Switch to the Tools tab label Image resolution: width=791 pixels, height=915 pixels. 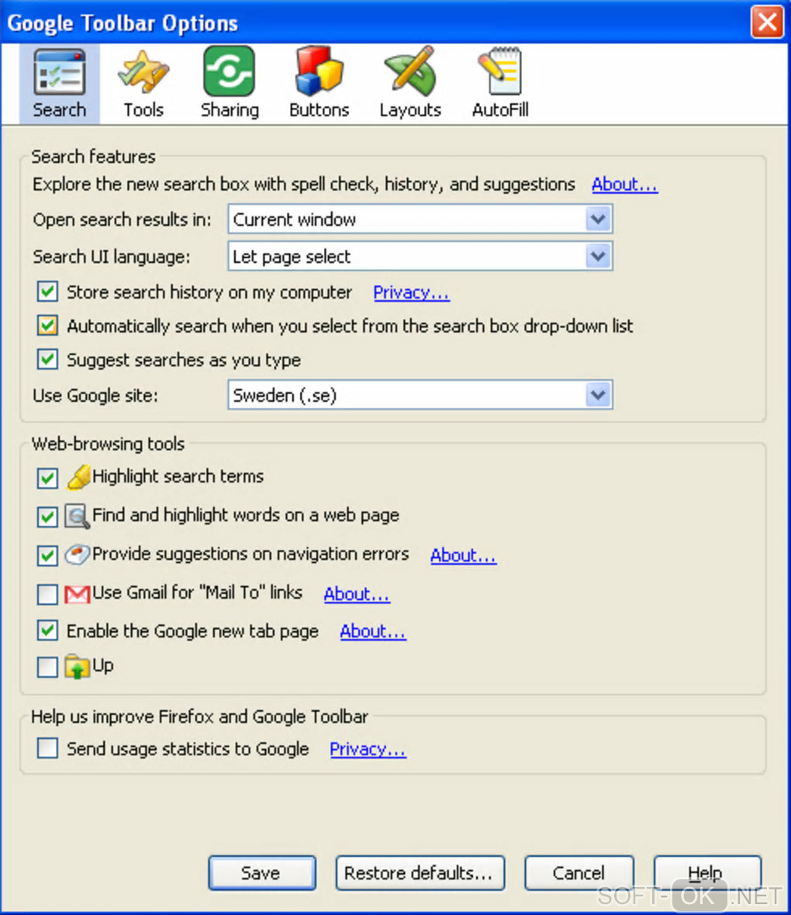point(143,109)
